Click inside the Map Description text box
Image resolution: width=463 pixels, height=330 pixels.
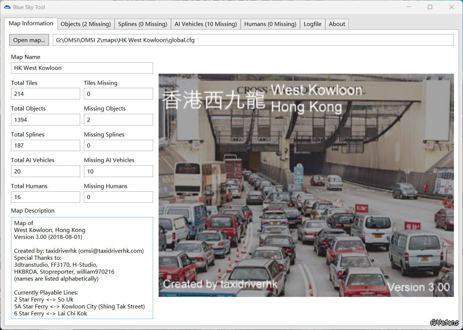coord(82,268)
